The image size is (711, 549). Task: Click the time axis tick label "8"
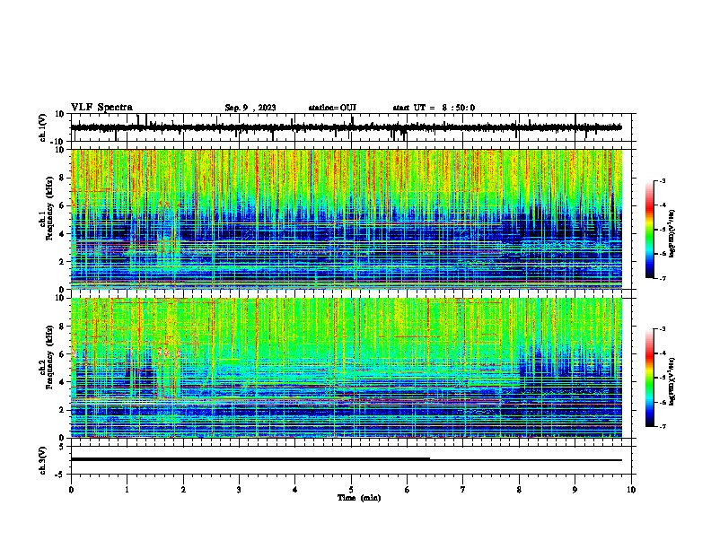pos(519,490)
